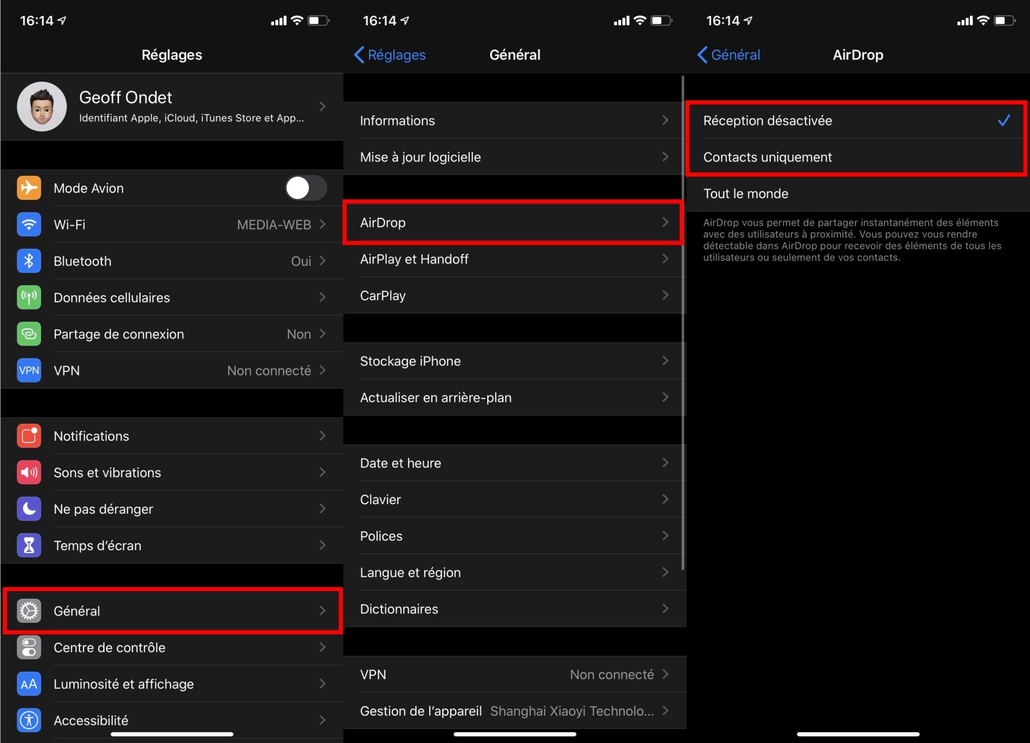Open Gestion de l'appareil
Screen dimensions: 1030x743
pos(514,710)
